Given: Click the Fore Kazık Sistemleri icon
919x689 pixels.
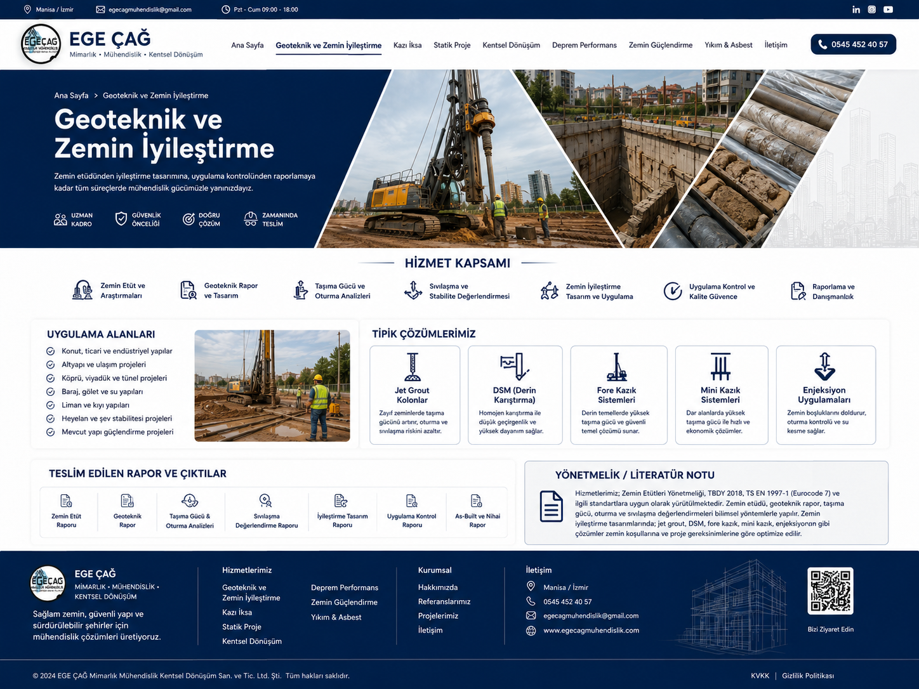Looking at the screenshot, I should (616, 367).
